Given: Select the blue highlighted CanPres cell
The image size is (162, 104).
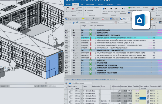Looking at the screenshot, I should click(143, 98).
